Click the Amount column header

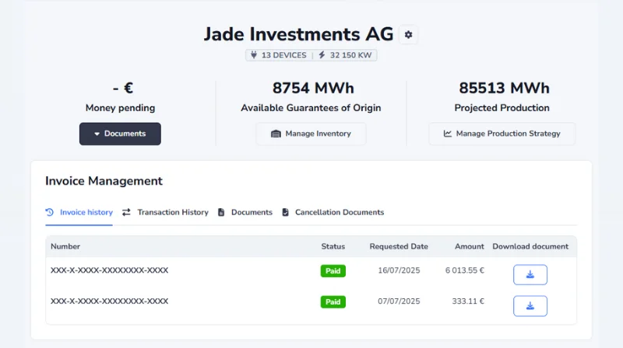coord(470,246)
